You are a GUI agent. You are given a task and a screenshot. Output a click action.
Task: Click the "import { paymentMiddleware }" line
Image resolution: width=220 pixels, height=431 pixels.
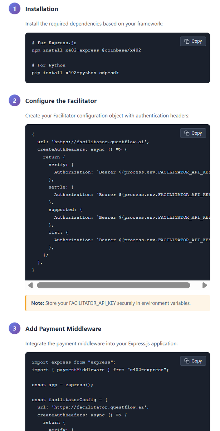pyautogui.click(x=100, y=370)
